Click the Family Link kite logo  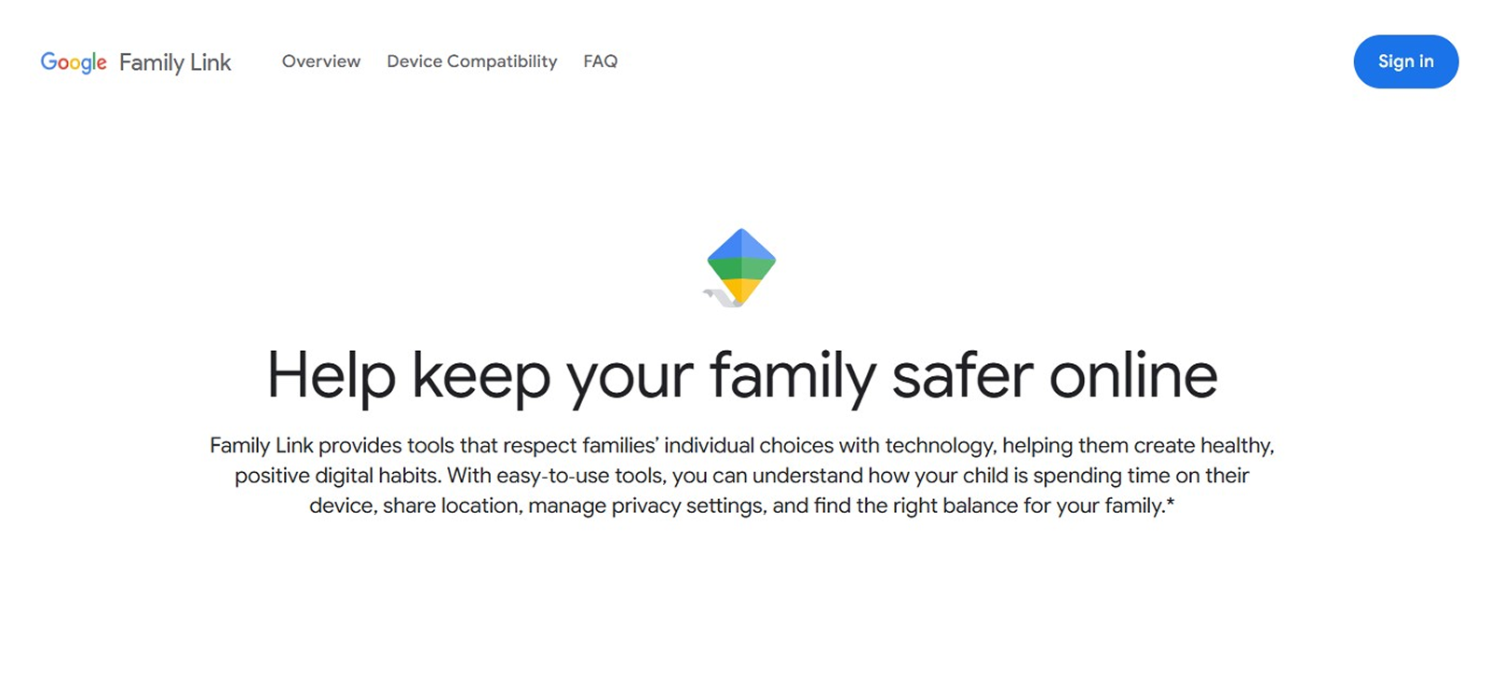click(740, 267)
